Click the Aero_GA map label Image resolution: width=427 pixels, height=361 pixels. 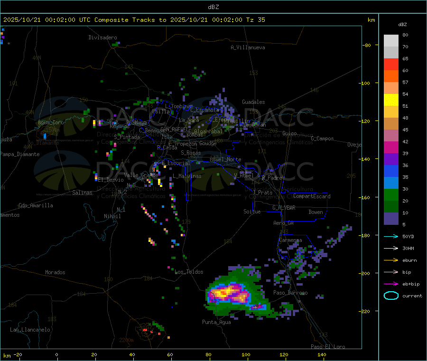tap(284, 223)
